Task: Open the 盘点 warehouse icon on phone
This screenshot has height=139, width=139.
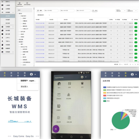Action: pos(59,84)
